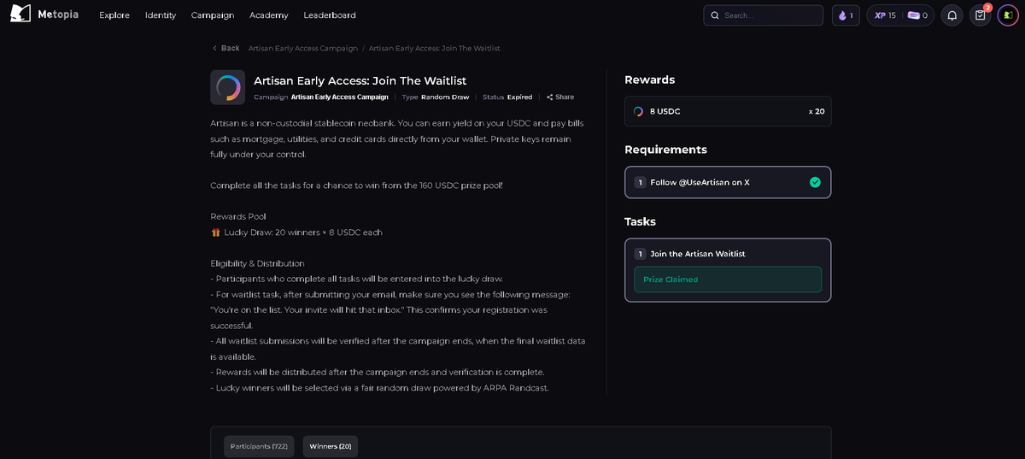Open the notifications bell
Viewport: 1025px width, 459px height.
(x=952, y=15)
